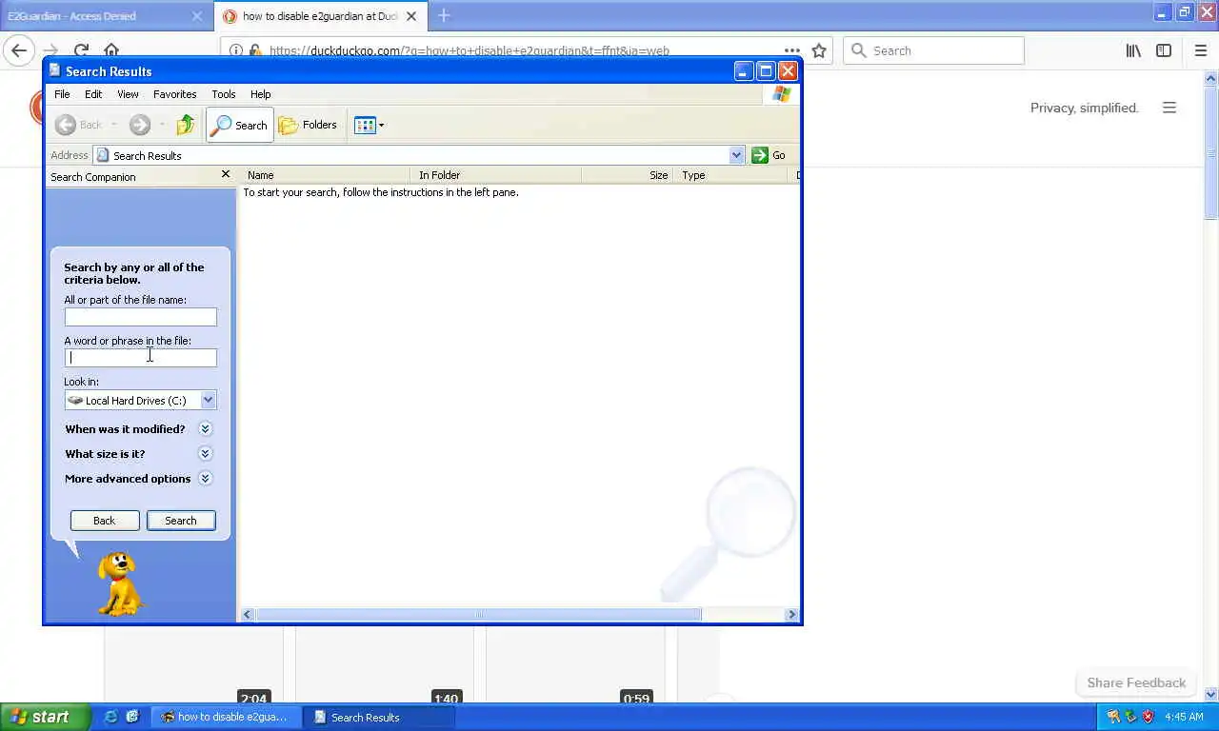
Task: Toggle Firefox sidebars icon
Action: (1164, 50)
